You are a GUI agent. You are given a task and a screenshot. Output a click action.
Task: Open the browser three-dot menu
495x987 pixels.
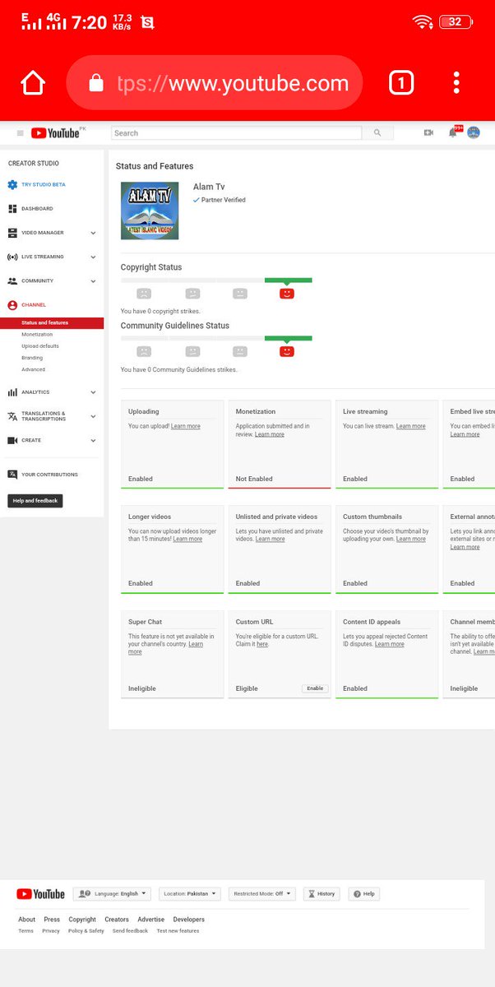tap(456, 83)
